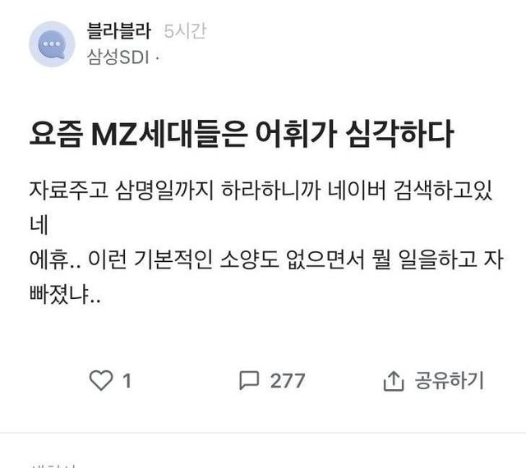
Task: Click the word 네이버 in the post body
Action: coord(357,190)
